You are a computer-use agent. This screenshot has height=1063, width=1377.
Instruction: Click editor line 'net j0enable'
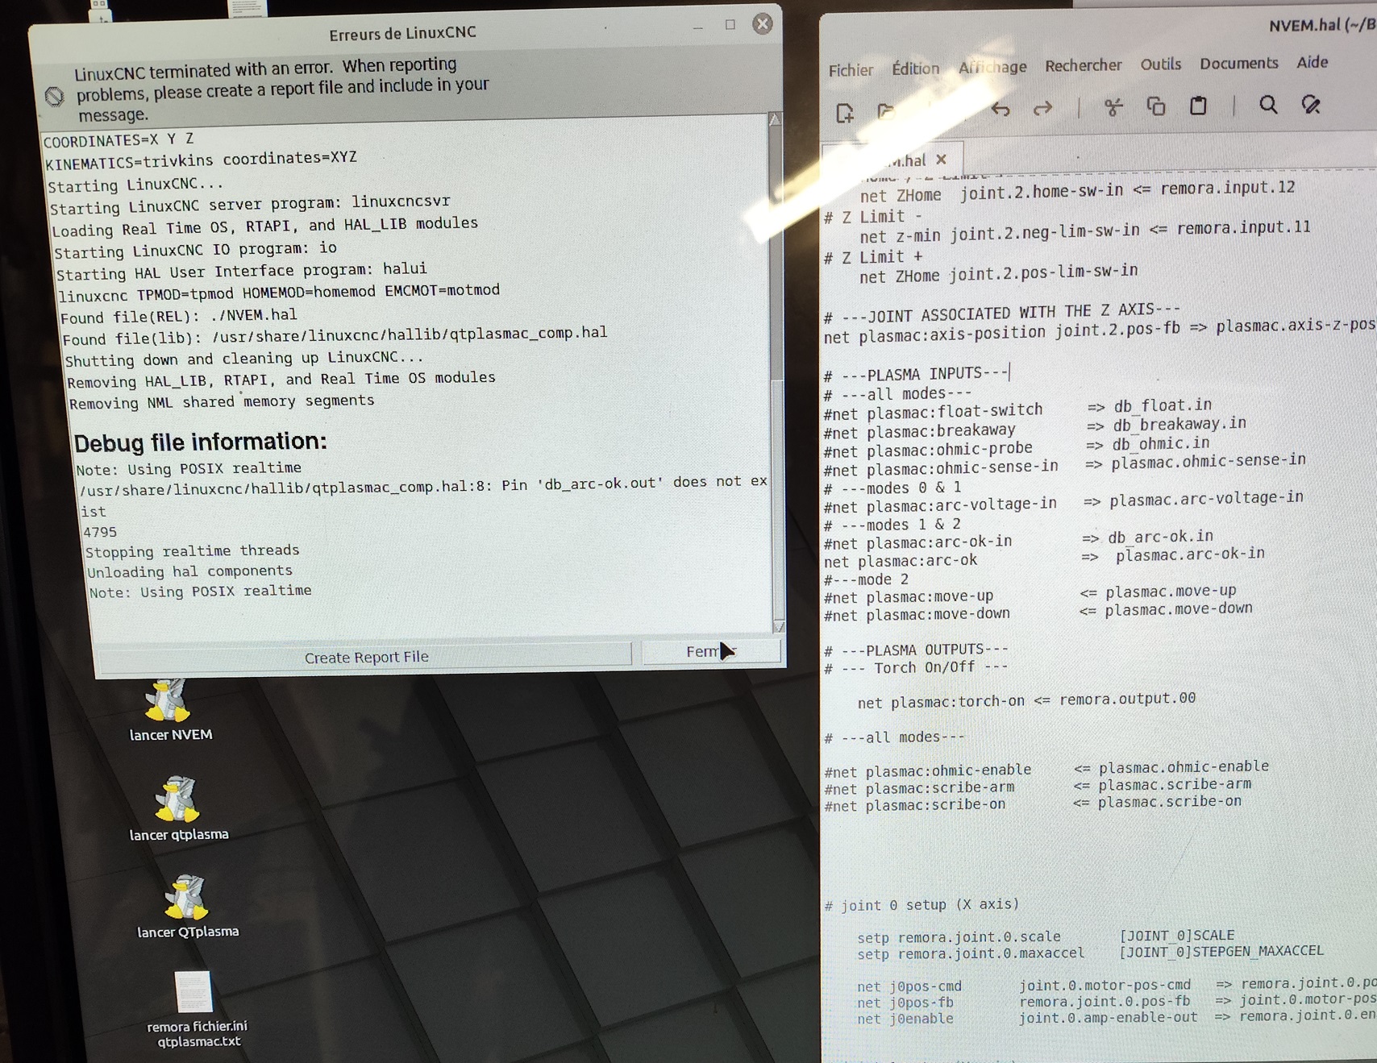1117,1017
